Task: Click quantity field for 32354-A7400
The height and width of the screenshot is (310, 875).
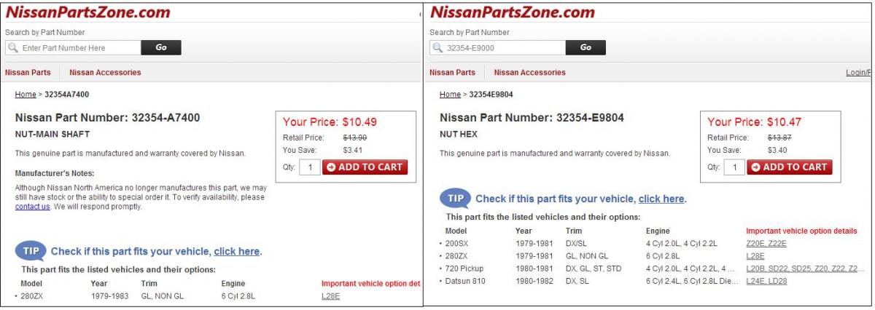Action: [x=310, y=167]
